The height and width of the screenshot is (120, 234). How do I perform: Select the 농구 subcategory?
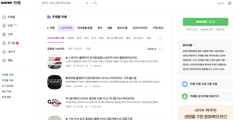click(x=94, y=38)
